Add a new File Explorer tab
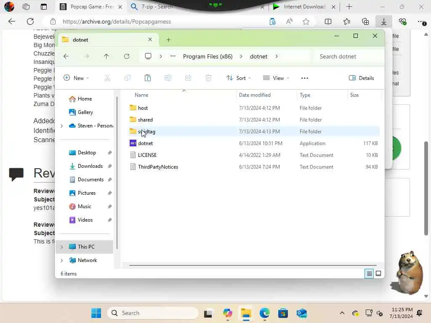 coord(168,40)
